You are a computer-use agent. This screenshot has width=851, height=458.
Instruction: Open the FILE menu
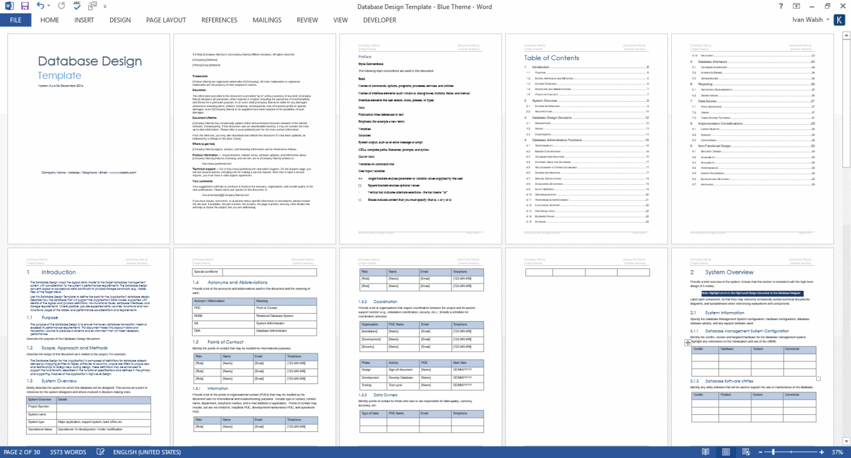click(x=15, y=19)
